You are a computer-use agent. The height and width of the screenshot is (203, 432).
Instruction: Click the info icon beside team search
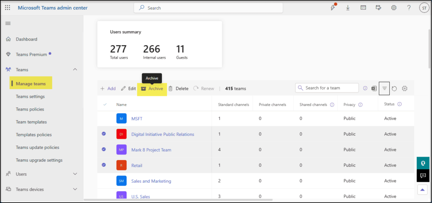pos(365,88)
